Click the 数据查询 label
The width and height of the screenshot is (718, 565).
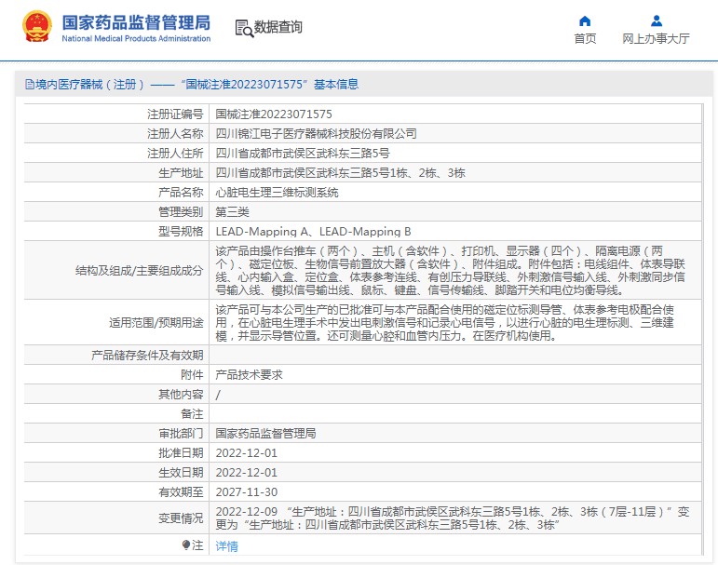click(278, 27)
